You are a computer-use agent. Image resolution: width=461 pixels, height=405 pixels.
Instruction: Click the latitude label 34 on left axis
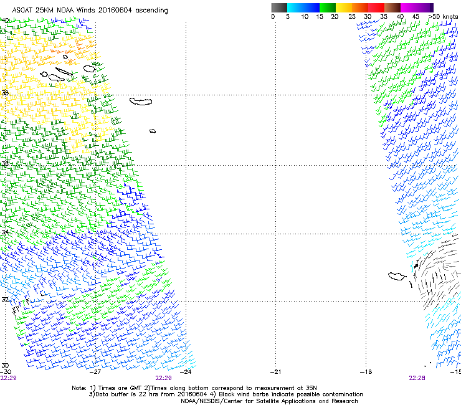coord(5,232)
